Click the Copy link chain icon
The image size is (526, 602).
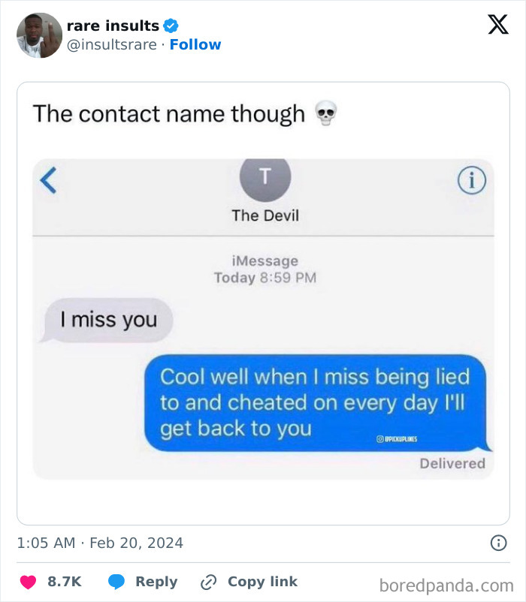[x=209, y=582]
